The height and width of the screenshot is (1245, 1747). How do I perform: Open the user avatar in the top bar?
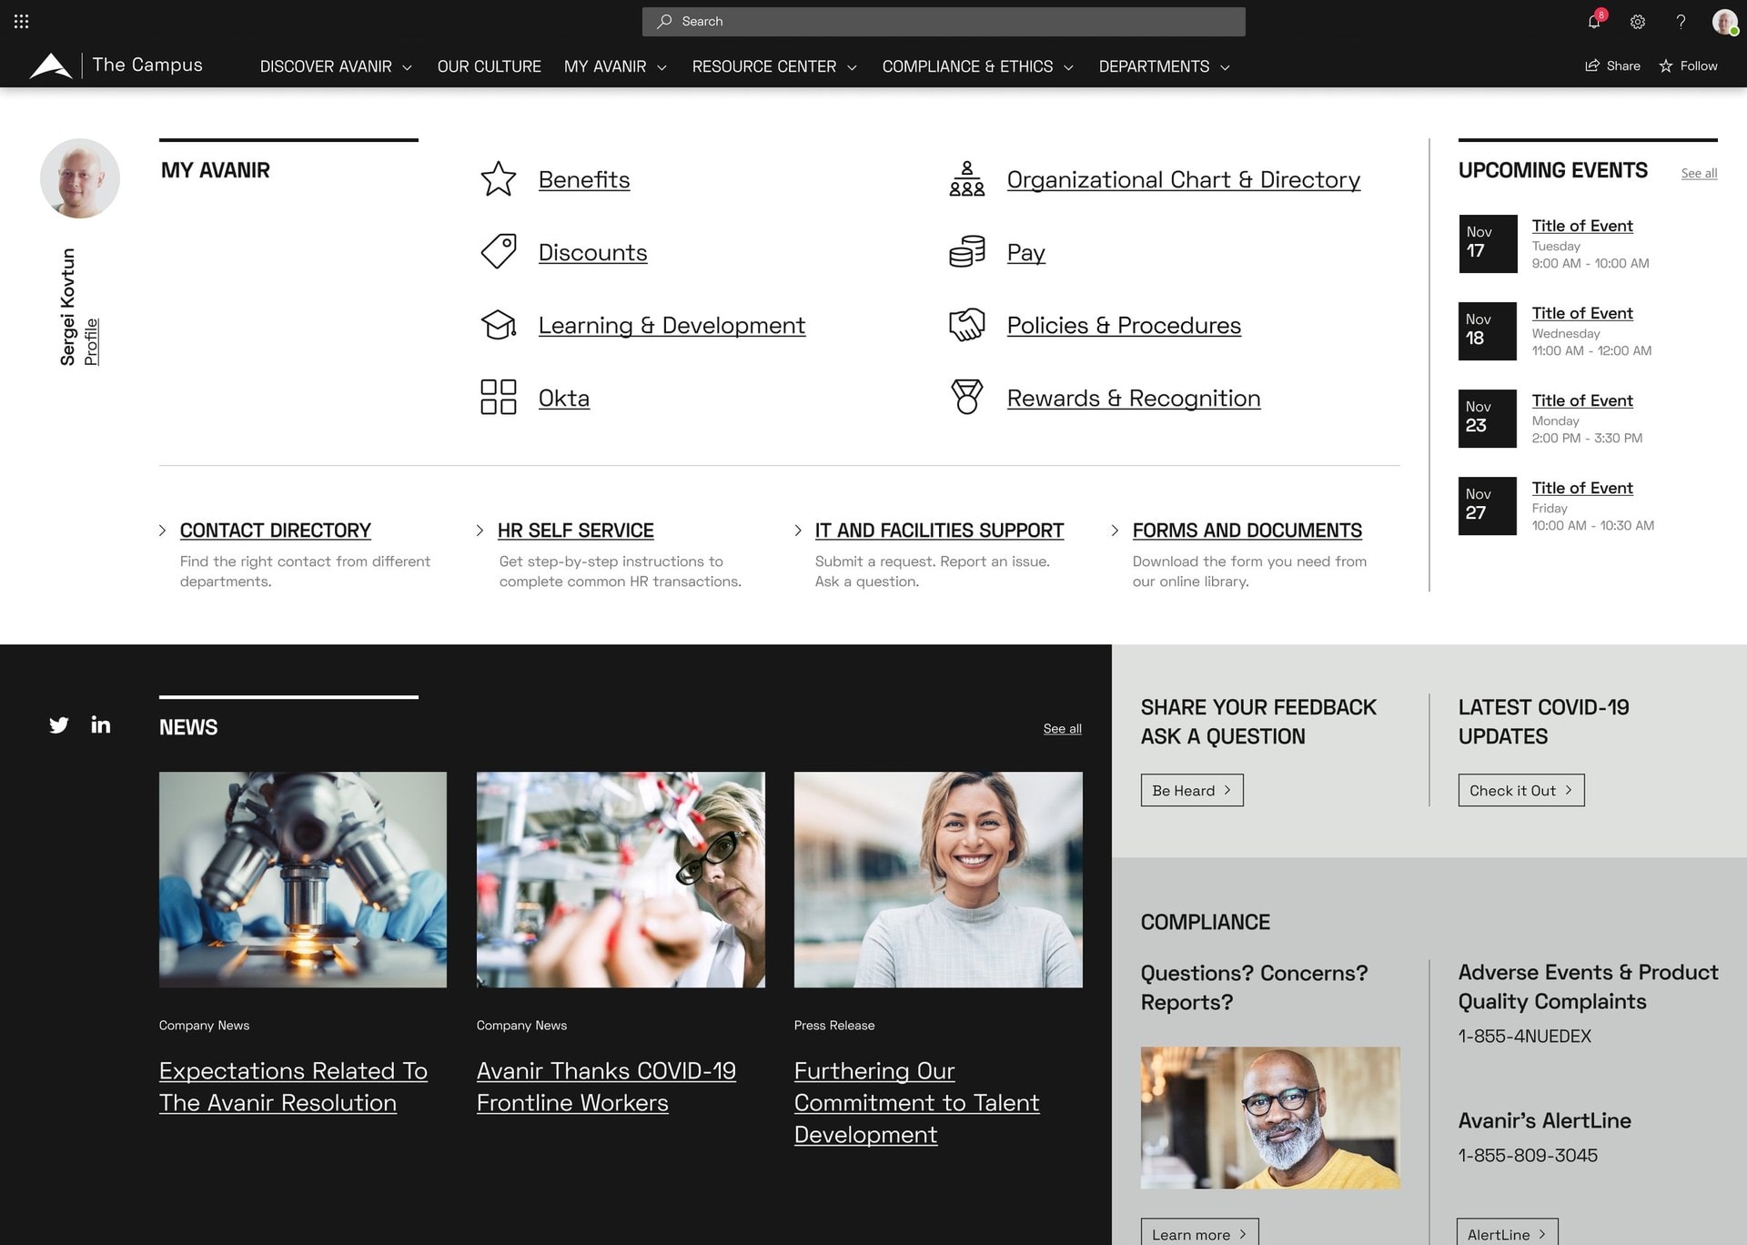[1724, 21]
